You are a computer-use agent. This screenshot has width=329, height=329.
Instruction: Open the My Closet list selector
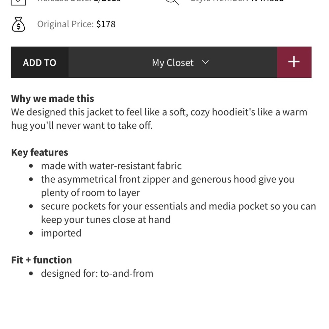tap(173, 62)
